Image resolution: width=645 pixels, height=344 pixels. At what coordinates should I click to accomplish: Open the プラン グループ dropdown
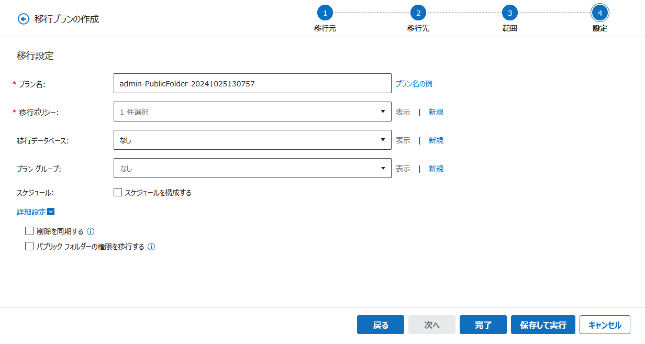[252, 168]
